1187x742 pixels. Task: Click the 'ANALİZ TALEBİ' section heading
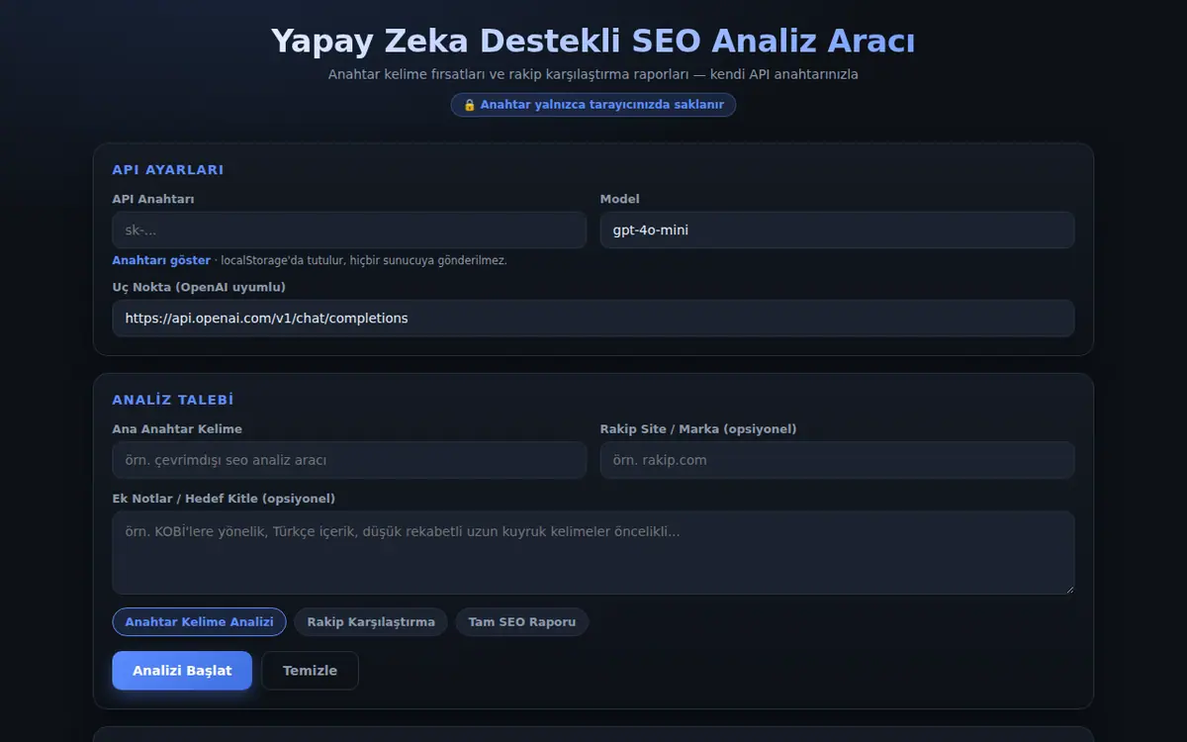click(x=173, y=400)
